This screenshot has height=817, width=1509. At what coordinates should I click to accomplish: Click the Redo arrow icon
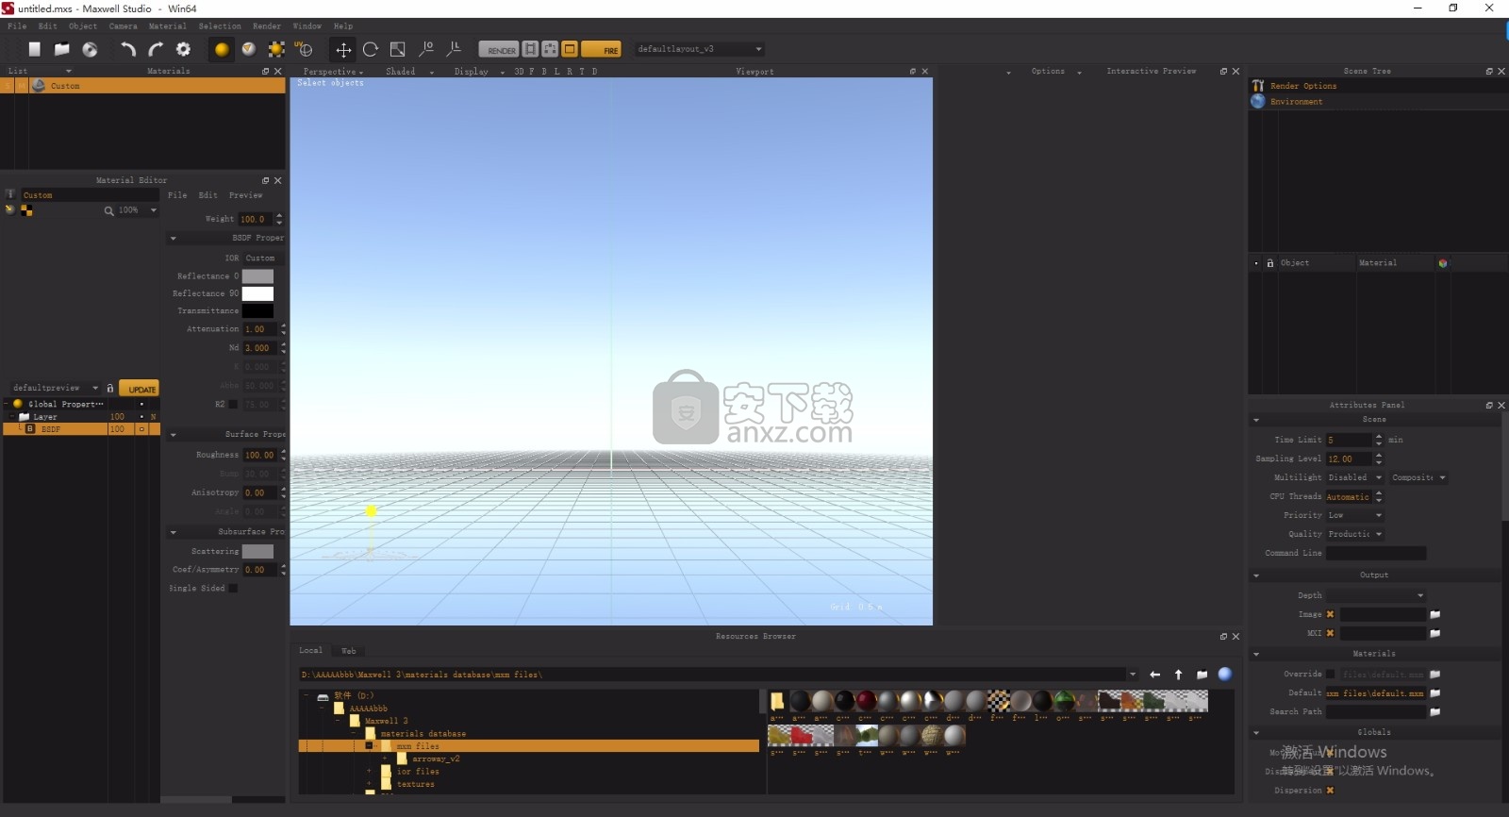pos(156,49)
